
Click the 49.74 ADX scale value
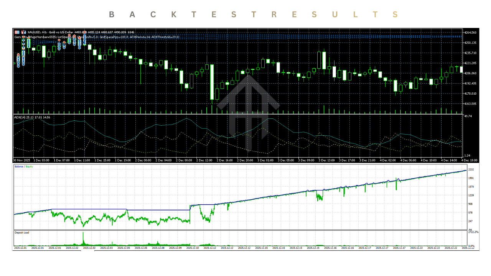[x=468, y=116]
